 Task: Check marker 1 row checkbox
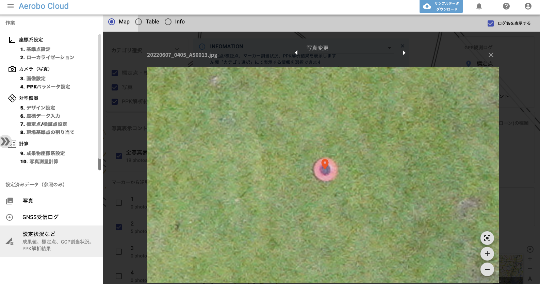click(119, 203)
